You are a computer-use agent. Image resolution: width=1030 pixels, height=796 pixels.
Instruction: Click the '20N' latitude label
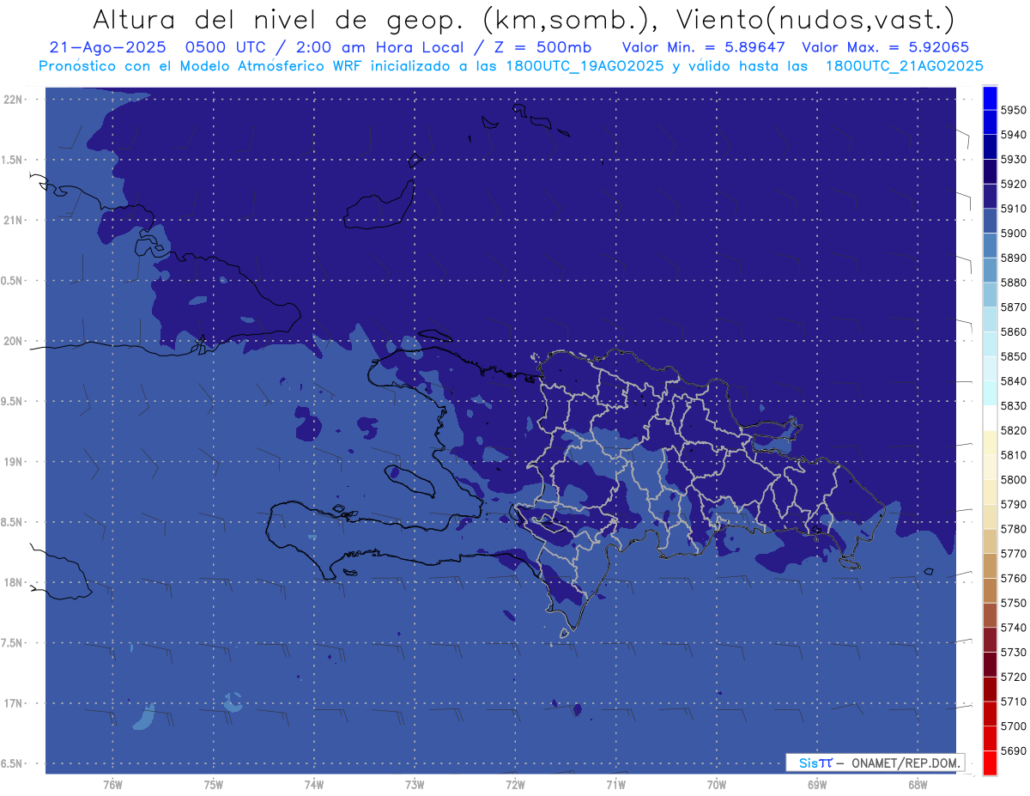[x=12, y=342]
